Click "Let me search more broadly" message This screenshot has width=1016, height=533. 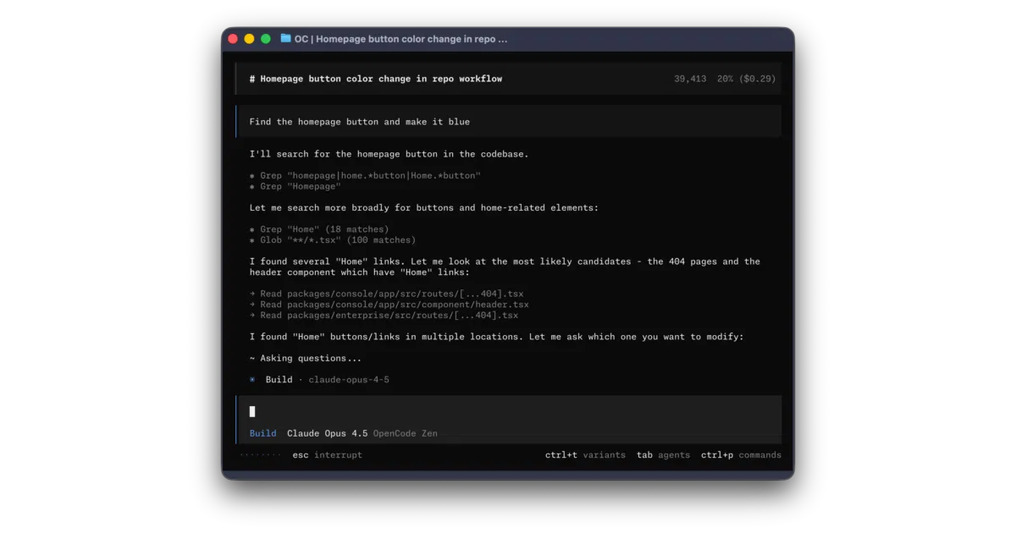[423, 208]
